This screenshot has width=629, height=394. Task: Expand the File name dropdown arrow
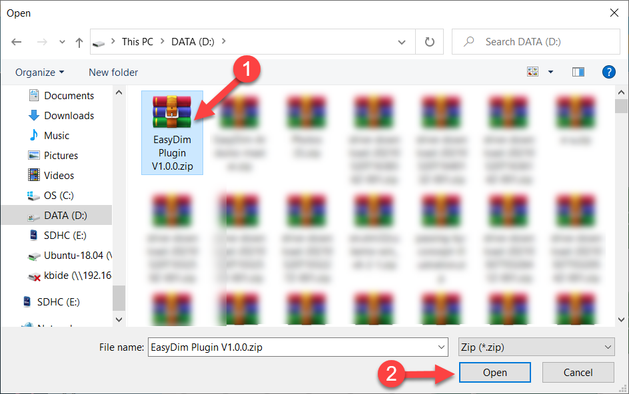pyautogui.click(x=441, y=347)
